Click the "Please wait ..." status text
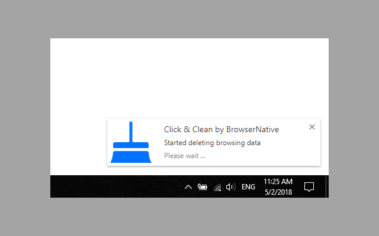 pos(185,156)
